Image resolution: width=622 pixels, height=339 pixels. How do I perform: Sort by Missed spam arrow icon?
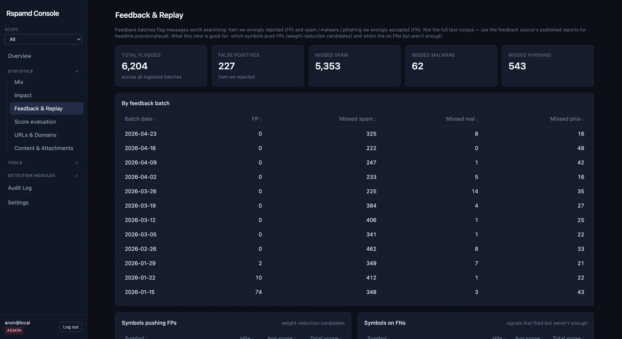tap(375, 119)
